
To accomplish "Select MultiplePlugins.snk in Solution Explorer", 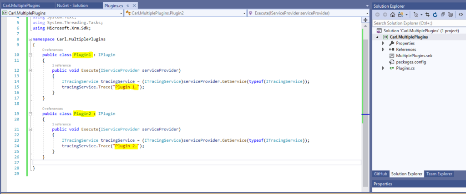I will [x=414, y=56].
